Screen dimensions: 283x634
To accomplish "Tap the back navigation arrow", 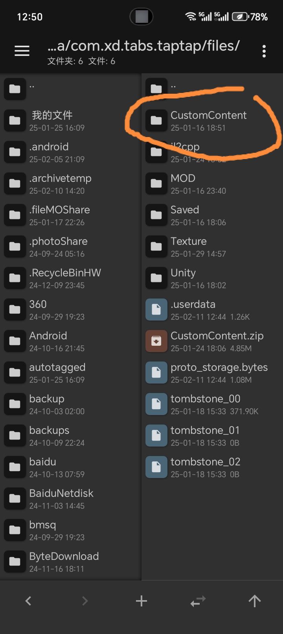I will (x=28, y=601).
